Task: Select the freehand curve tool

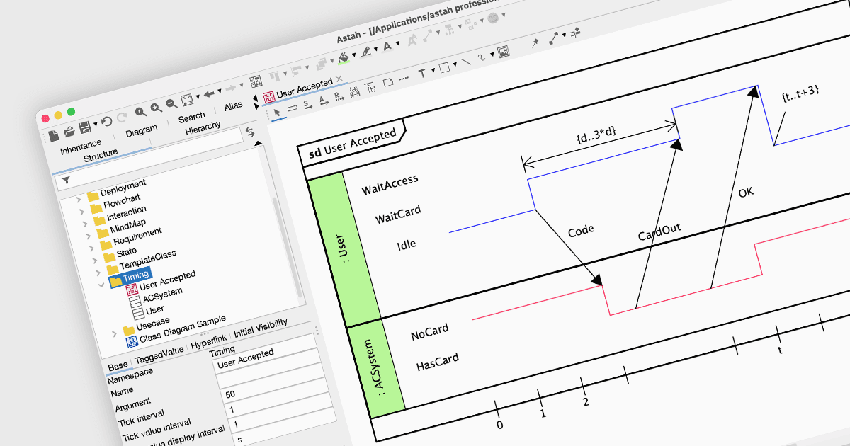Action: [482, 58]
